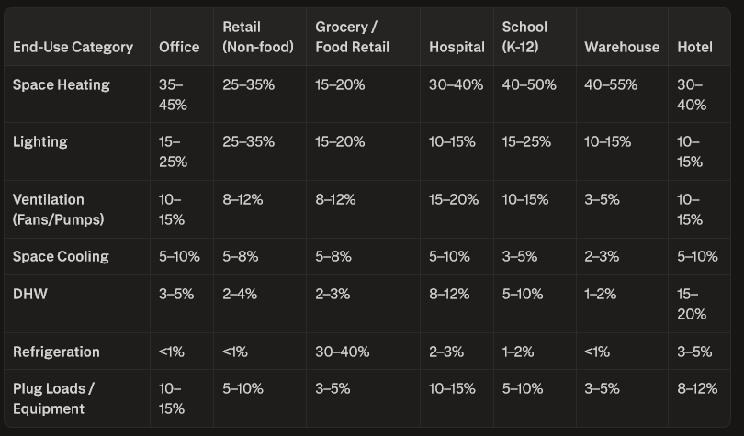Image resolution: width=744 pixels, height=436 pixels.
Task: Select the Lighting row label
Action: (39, 141)
